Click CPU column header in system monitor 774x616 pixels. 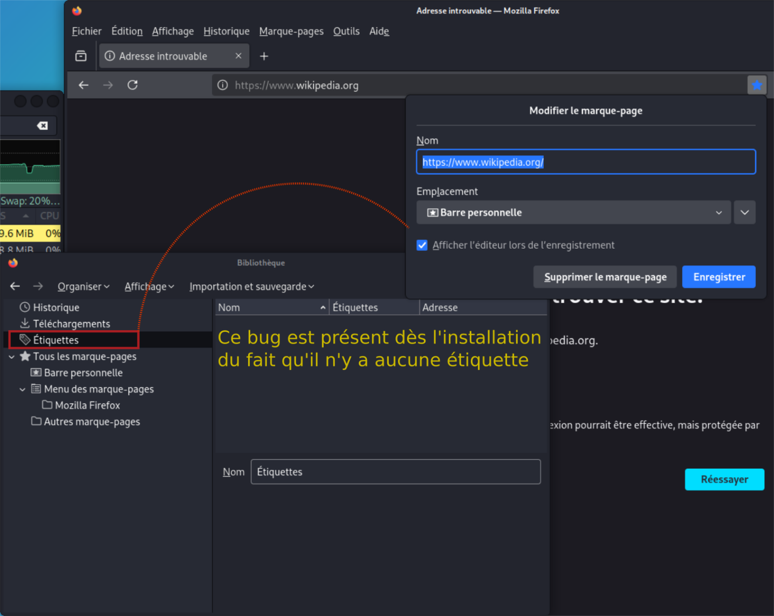[49, 216]
